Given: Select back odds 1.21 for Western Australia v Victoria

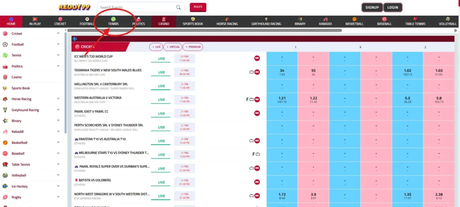Looking at the screenshot, I should (x=282, y=100).
